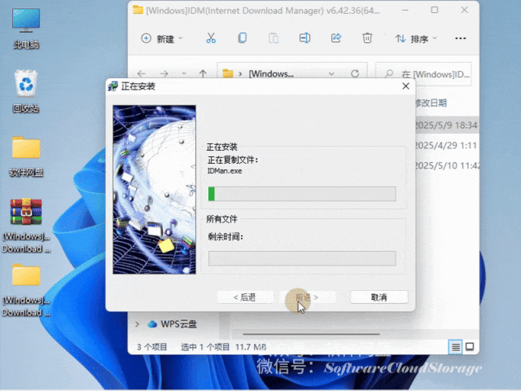521x391 pixels.
Task: Click the 3 个项目 status text
Action: (152, 347)
